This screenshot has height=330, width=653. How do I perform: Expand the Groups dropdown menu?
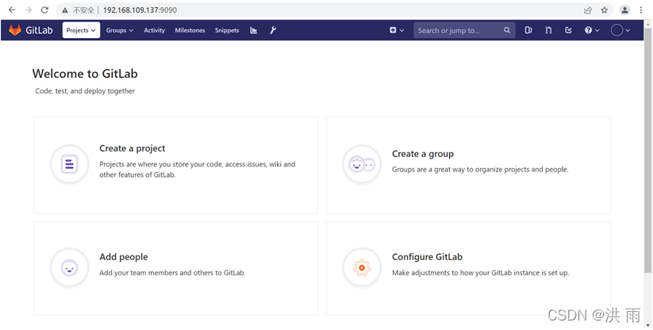[120, 30]
